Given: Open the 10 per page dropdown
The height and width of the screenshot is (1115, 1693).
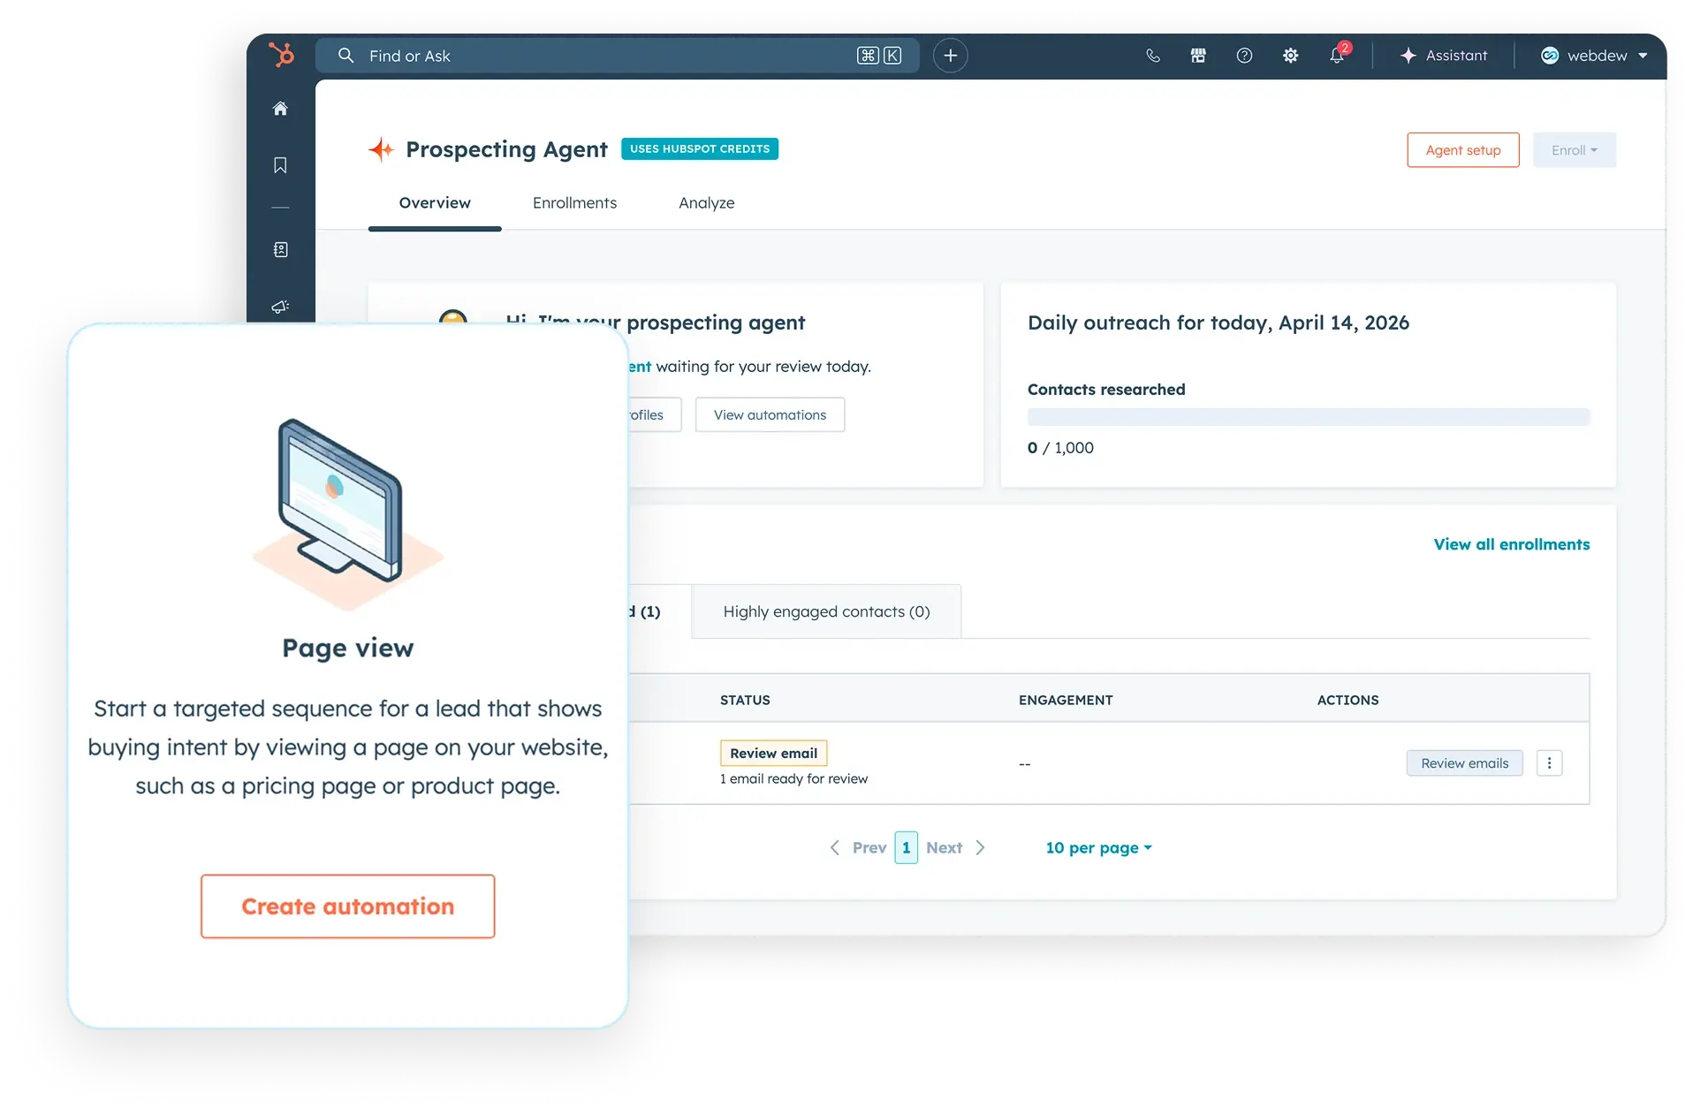Looking at the screenshot, I should click(1098, 848).
